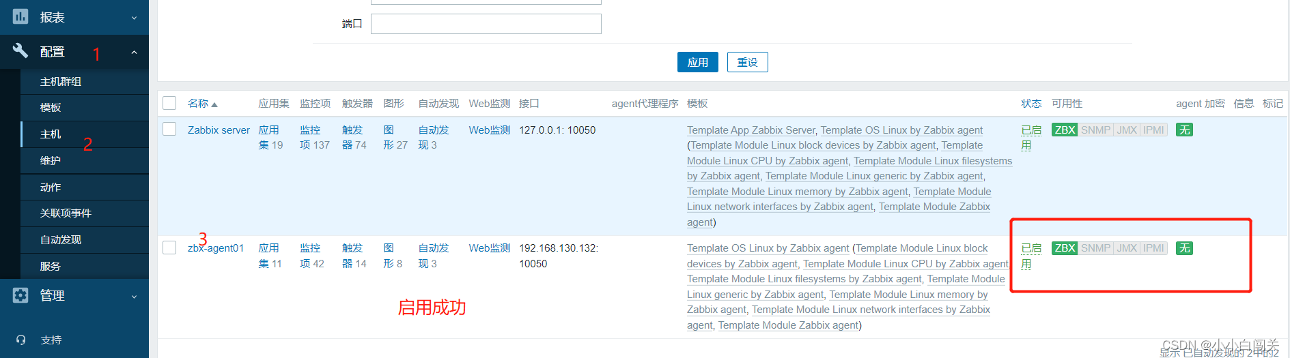This screenshot has width=1290, height=358.
Task: Sort by 状态 column header
Action: point(1031,103)
